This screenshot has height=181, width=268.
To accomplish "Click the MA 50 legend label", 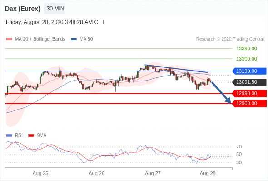I will coord(86,39).
